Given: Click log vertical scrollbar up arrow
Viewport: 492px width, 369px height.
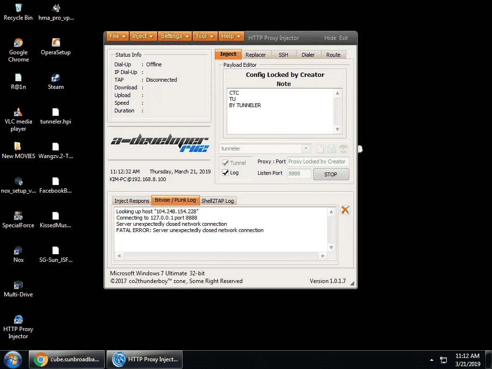Looking at the screenshot, I should tap(331, 211).
